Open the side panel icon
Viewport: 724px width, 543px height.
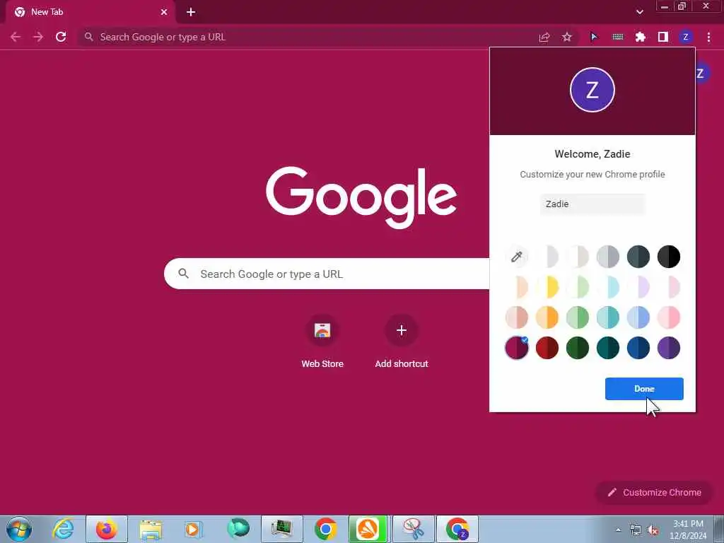click(x=663, y=37)
